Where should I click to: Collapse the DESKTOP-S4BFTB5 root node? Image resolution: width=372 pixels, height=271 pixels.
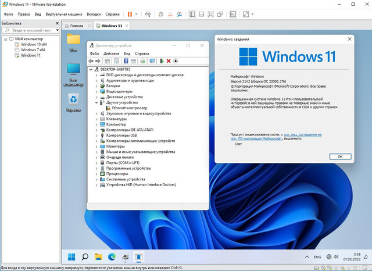tap(91, 70)
